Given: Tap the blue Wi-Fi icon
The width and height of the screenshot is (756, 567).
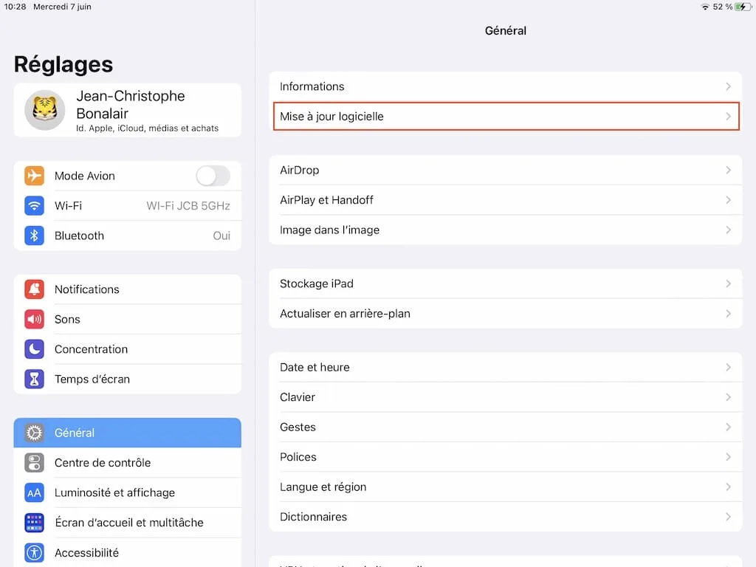Looking at the screenshot, I should tap(34, 205).
